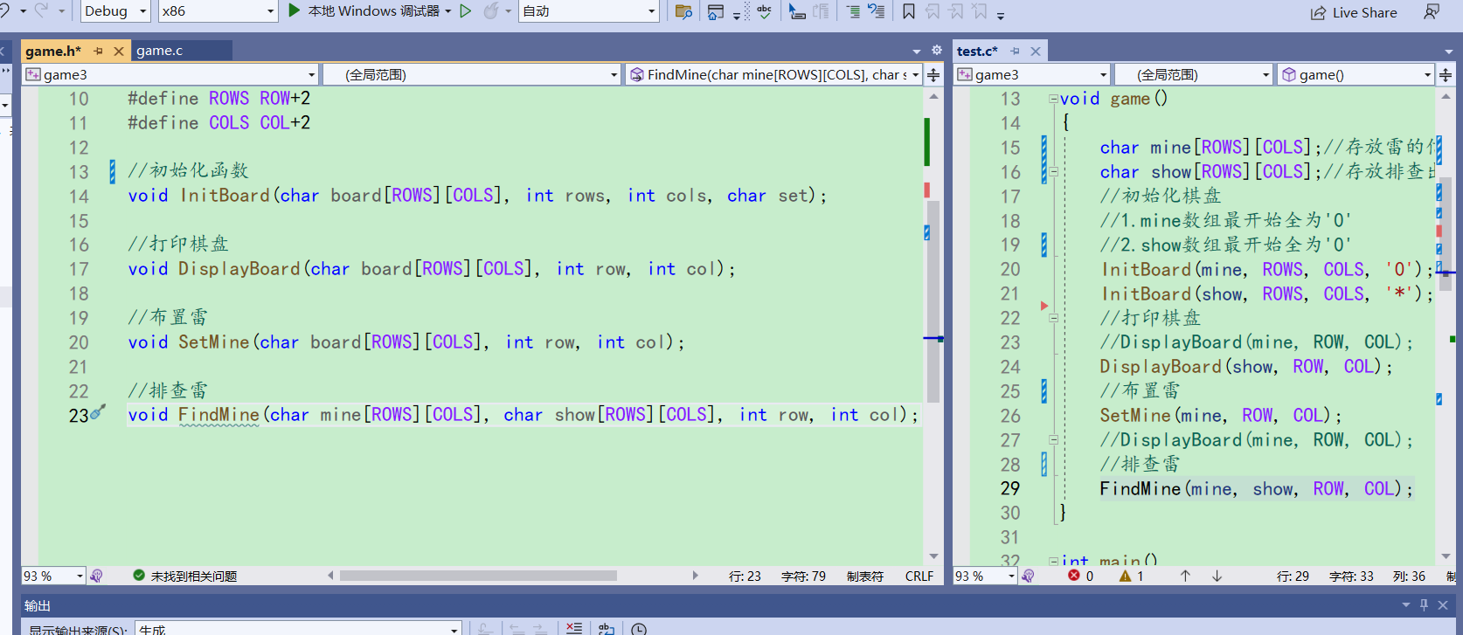Click the left editor scroll left arrow
The image size is (1463, 635).
[x=330, y=576]
